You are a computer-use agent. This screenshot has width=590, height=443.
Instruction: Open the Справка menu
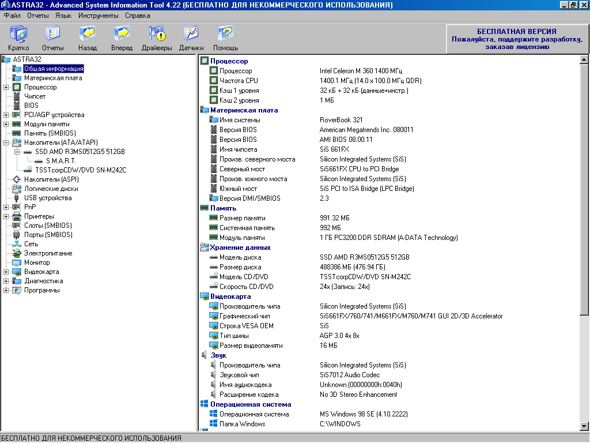(x=137, y=16)
